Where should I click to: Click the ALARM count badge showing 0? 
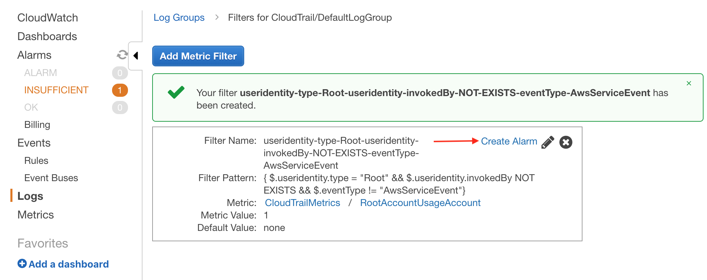click(120, 73)
